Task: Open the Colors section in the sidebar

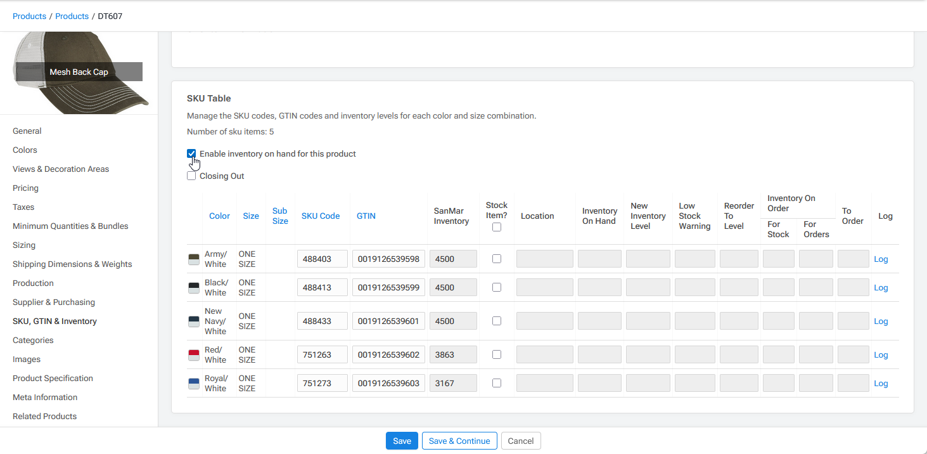Action: [25, 150]
